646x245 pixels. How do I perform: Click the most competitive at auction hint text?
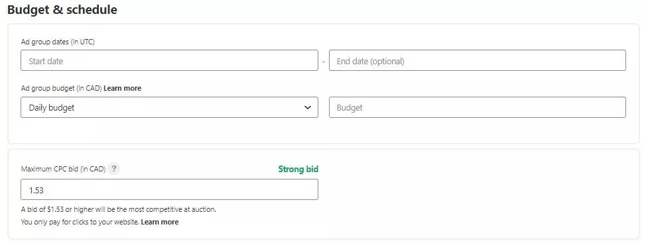pyautogui.click(x=119, y=209)
